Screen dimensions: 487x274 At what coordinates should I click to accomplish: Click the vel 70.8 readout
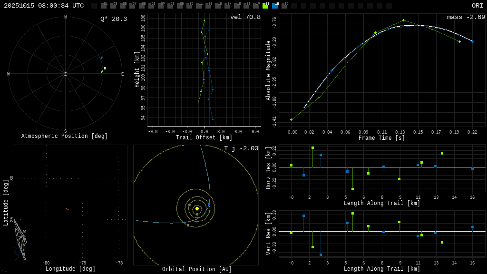click(245, 17)
